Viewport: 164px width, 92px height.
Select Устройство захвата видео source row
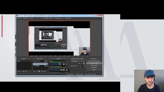point(40,62)
